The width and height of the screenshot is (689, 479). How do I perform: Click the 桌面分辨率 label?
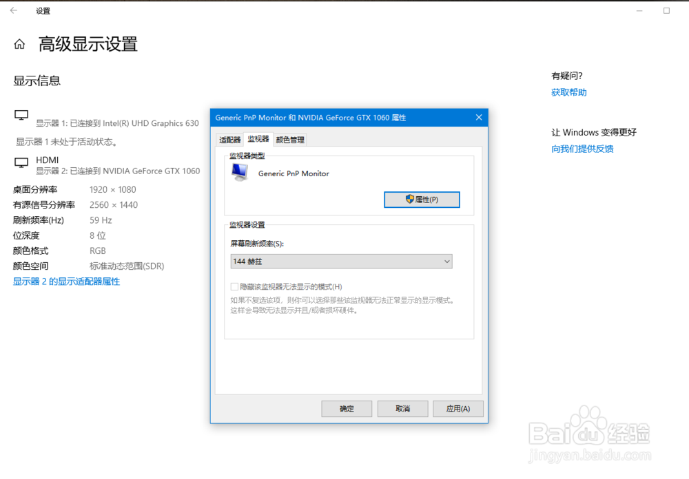tap(35, 190)
